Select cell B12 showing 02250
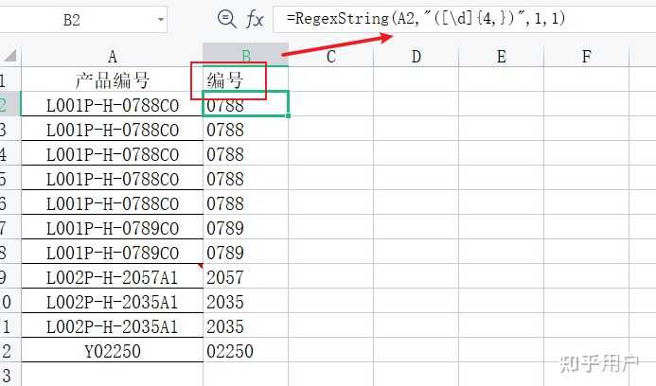 tap(245, 350)
